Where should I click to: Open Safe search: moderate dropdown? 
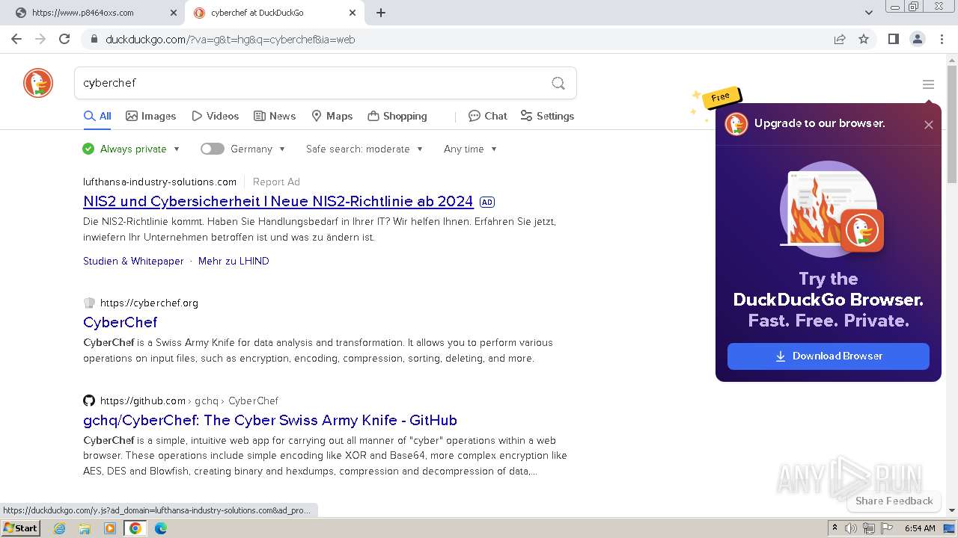364,149
